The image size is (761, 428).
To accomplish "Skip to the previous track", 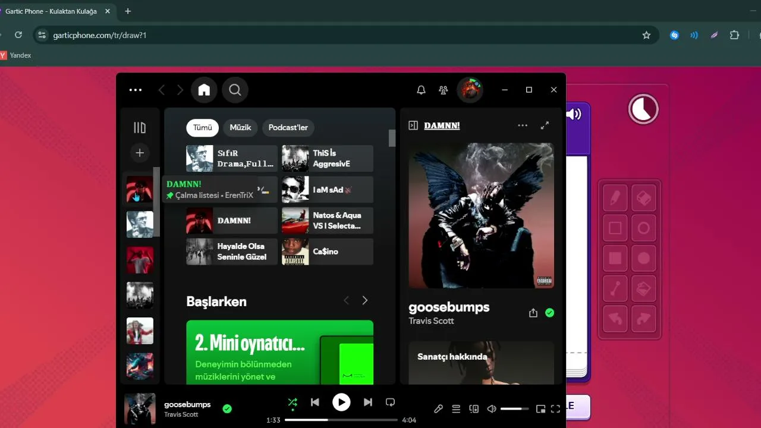I will pyautogui.click(x=315, y=402).
